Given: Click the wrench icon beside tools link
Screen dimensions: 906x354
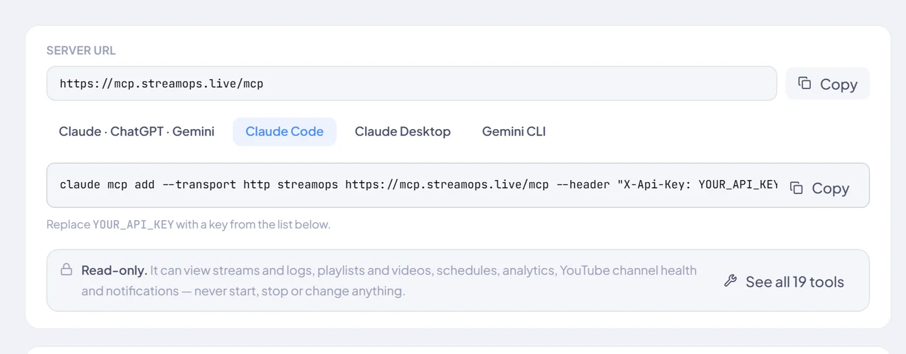Looking at the screenshot, I should coord(731,281).
